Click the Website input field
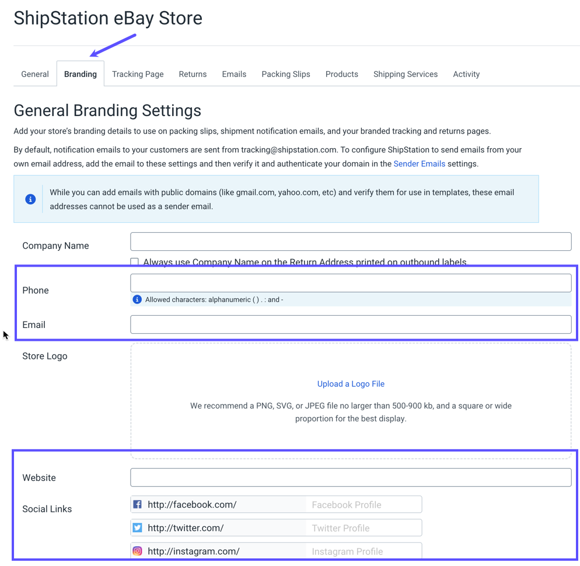Image resolution: width=580 pixels, height=566 pixels. [350, 477]
